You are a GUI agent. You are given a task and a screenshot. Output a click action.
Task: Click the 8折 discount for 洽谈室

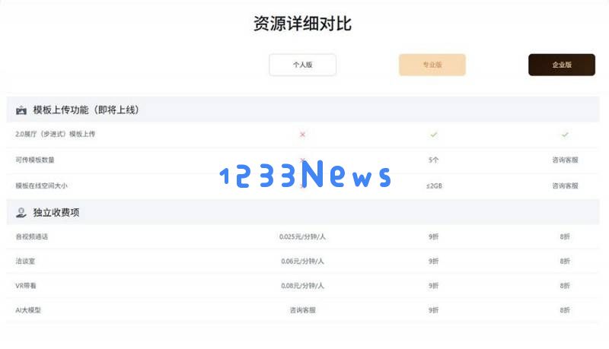tap(565, 262)
